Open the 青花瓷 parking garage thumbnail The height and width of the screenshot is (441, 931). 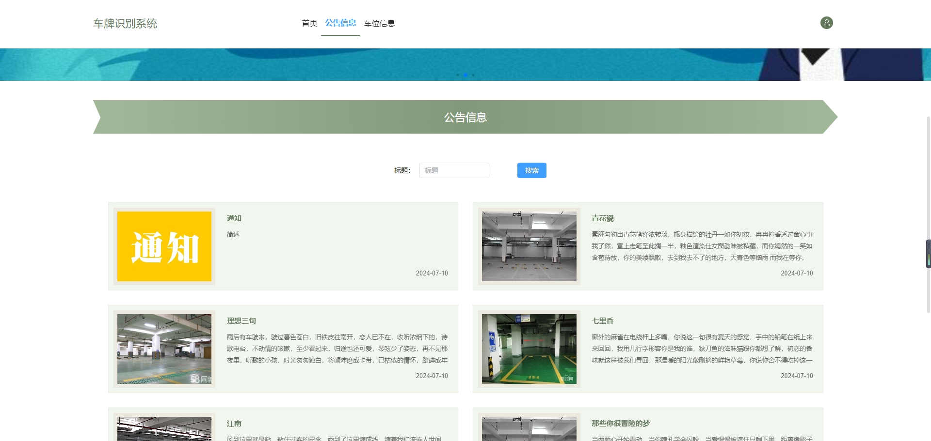pyautogui.click(x=529, y=246)
